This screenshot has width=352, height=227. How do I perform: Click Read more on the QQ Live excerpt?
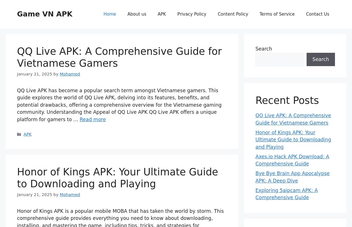(93, 119)
